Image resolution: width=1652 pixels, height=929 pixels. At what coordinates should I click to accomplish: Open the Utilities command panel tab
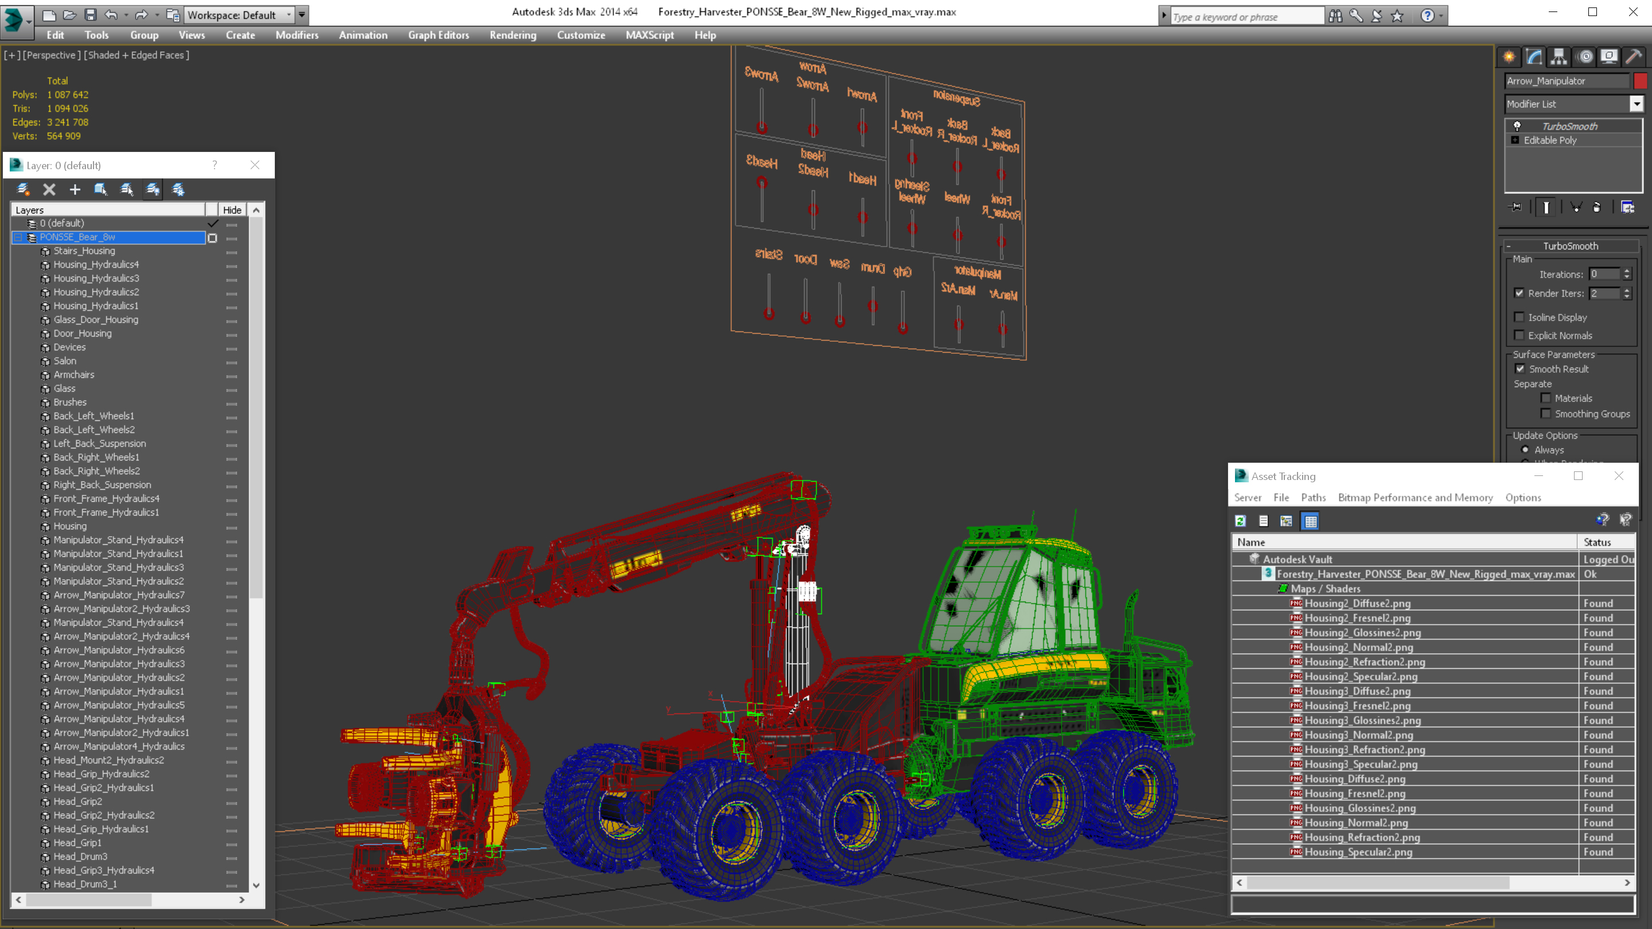pyautogui.click(x=1634, y=56)
